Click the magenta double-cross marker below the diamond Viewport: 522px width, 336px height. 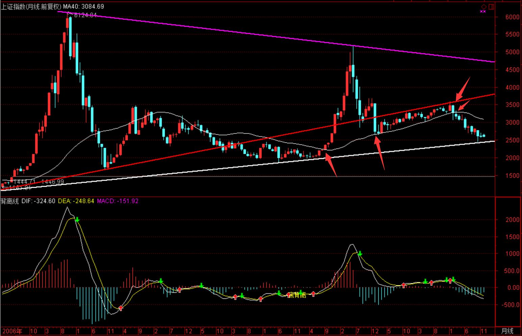click(x=483, y=11)
